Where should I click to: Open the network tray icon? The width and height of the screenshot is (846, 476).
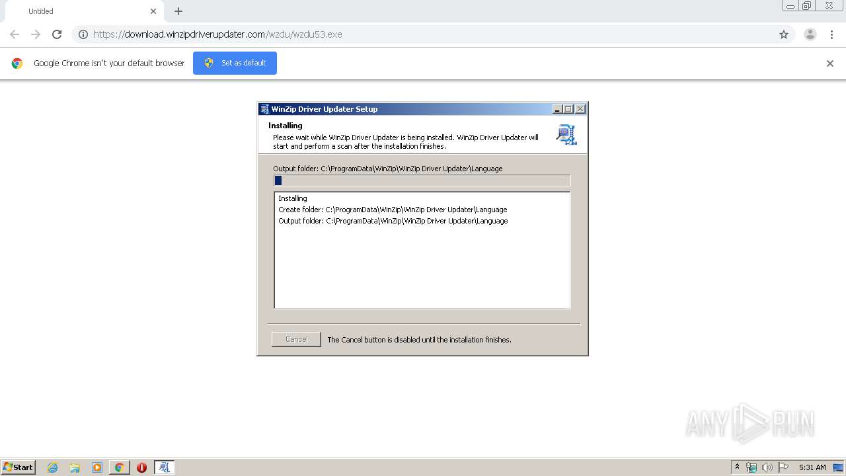(751, 467)
